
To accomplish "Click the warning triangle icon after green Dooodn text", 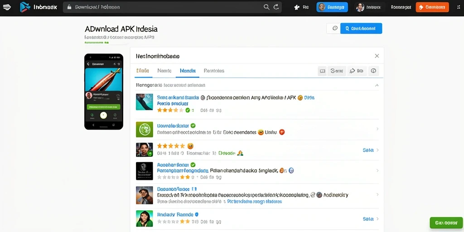I will (240, 153).
